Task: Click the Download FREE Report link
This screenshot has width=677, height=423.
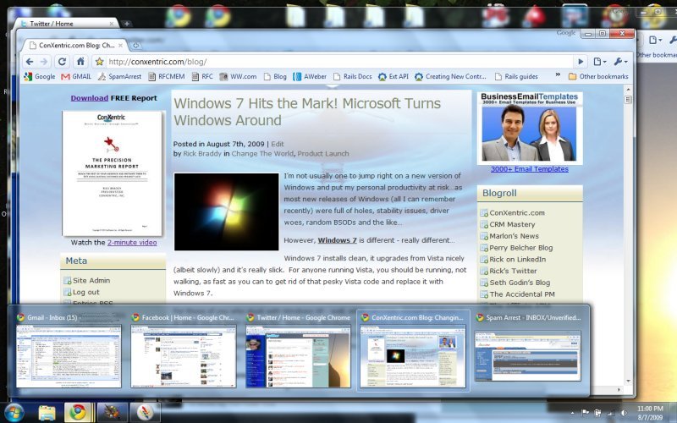Action: (x=90, y=98)
